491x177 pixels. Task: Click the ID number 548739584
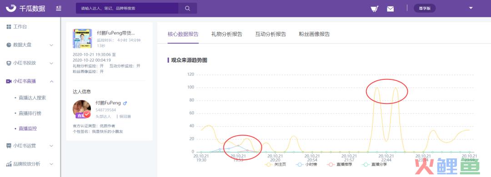106,110
